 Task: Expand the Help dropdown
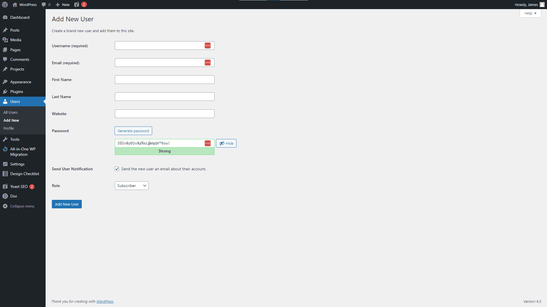530,13
